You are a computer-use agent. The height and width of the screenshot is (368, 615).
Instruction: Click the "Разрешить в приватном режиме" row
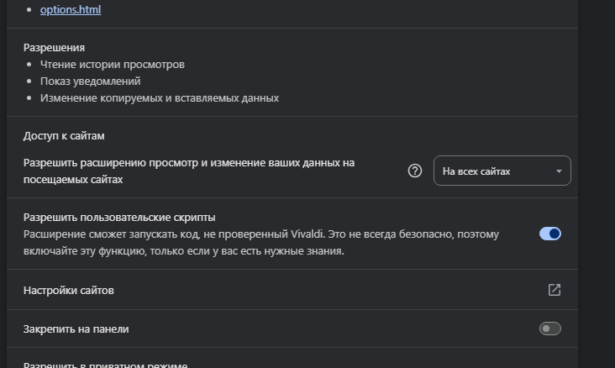[105, 365]
